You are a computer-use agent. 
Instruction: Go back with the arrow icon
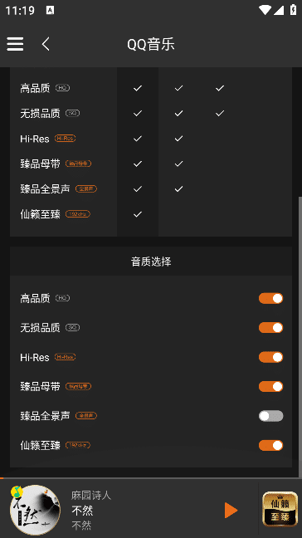(46, 44)
